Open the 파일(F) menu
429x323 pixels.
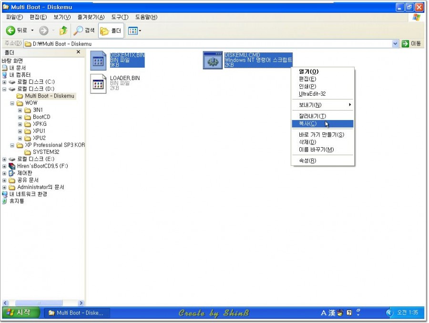tap(14, 17)
